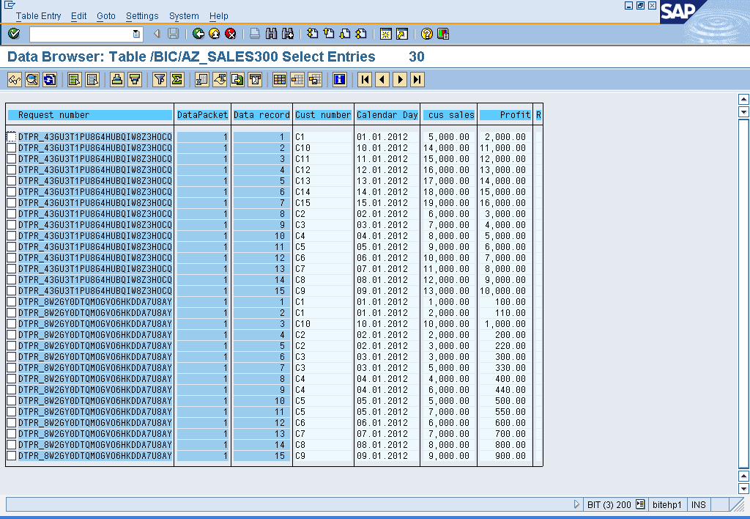Click the Print icon in the standard toolbar
This screenshot has width=750, height=519.
tap(255, 34)
